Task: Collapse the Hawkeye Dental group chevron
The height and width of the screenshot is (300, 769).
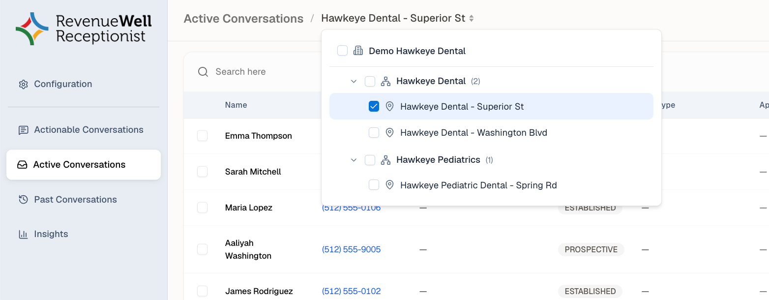Action: point(354,81)
